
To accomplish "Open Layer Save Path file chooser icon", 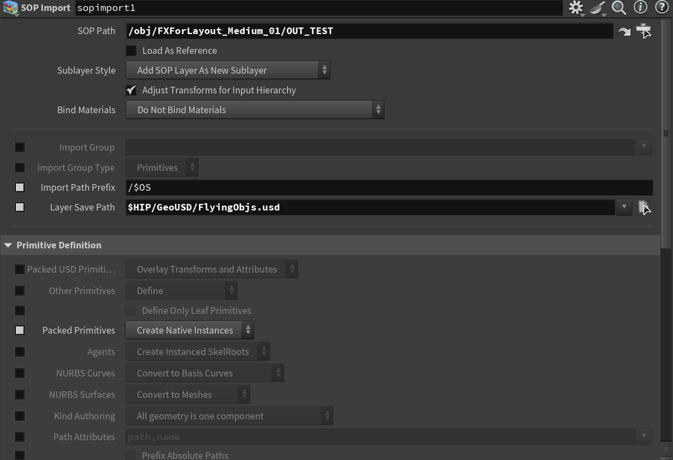I will pyautogui.click(x=644, y=208).
